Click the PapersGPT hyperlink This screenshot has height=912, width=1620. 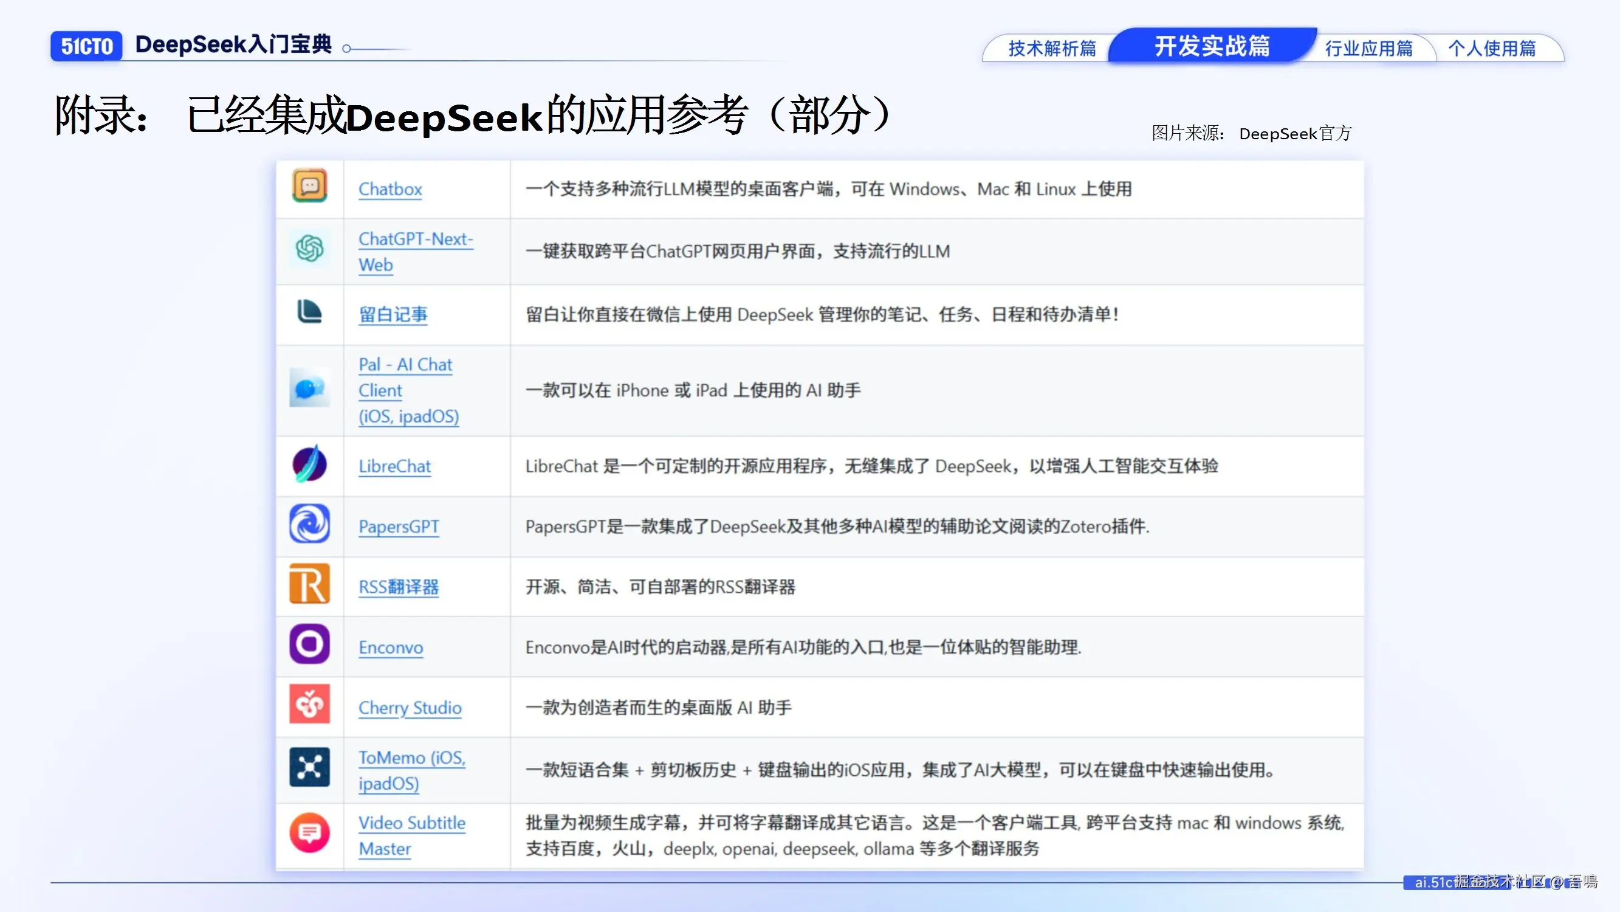coord(399,526)
